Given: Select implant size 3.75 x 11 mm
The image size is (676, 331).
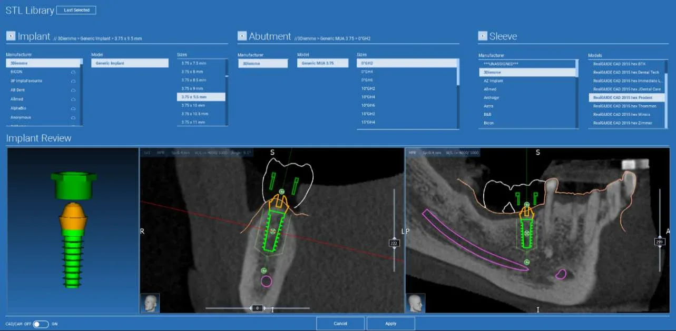Looking at the screenshot, I should tap(201, 122).
